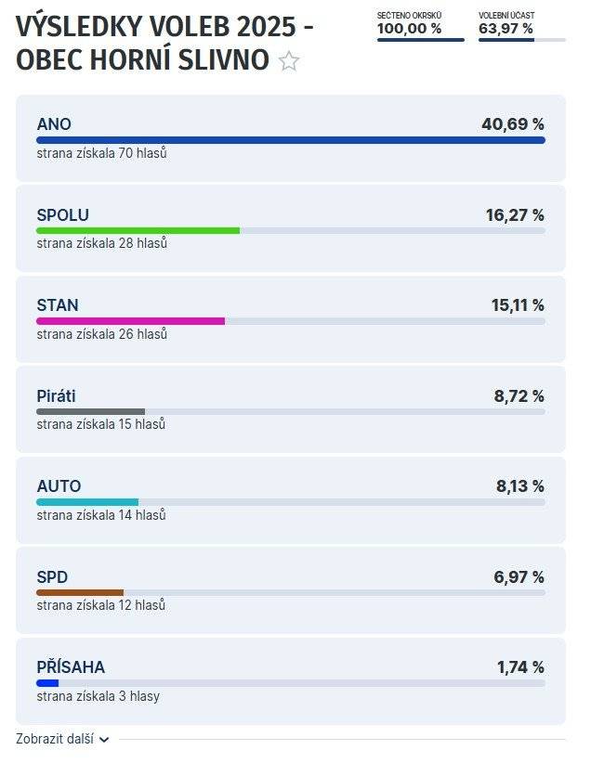Click the Volební účast 63,97 % indicator

point(521,29)
